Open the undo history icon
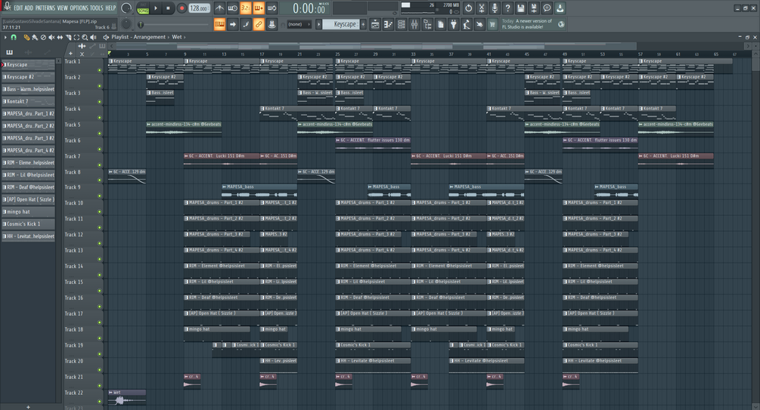This screenshot has width=760, height=410. (x=468, y=8)
